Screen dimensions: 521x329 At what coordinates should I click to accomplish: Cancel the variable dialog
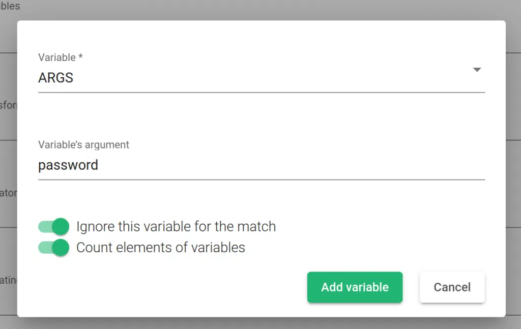pyautogui.click(x=452, y=287)
